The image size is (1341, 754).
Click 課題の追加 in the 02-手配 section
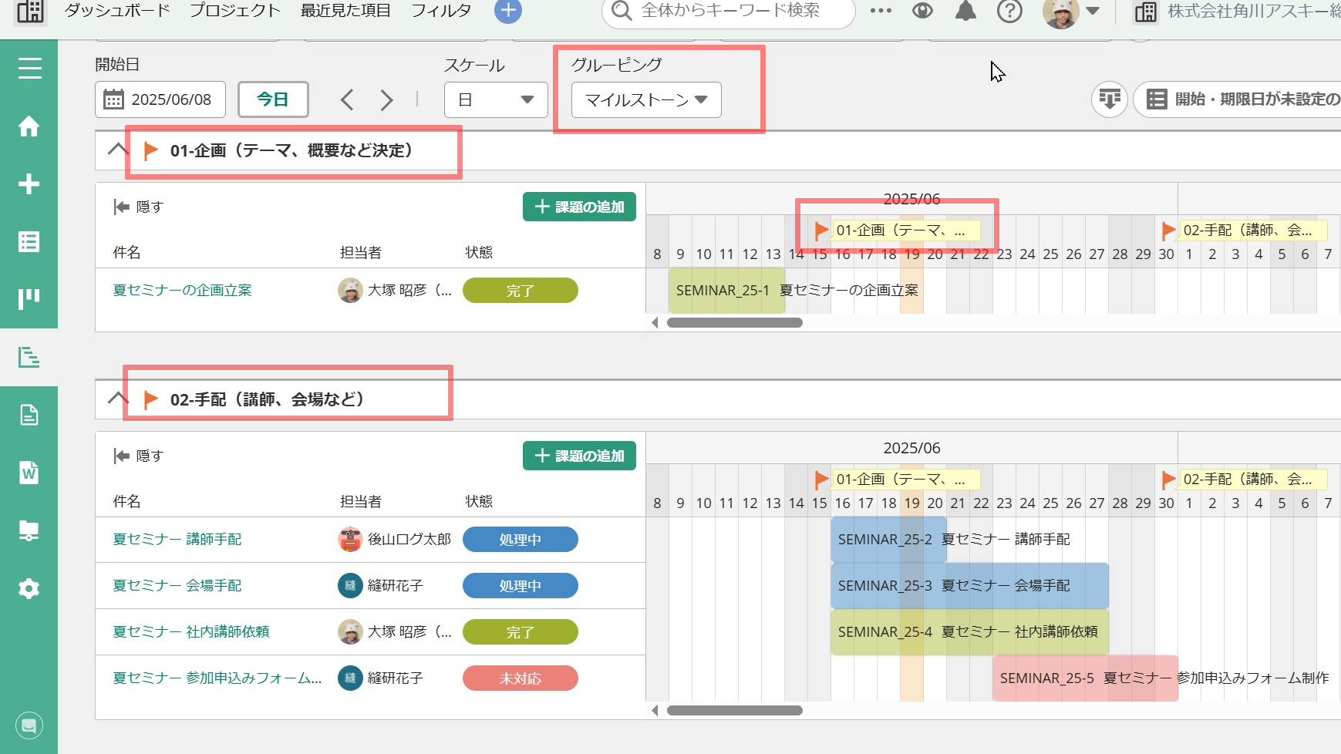(579, 456)
